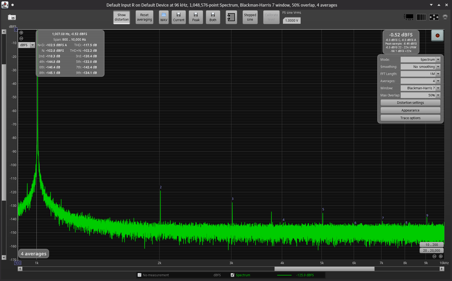This screenshot has width=452, height=281.
Task: Click the harmonic marker labeled 2
Action: pos(161,187)
